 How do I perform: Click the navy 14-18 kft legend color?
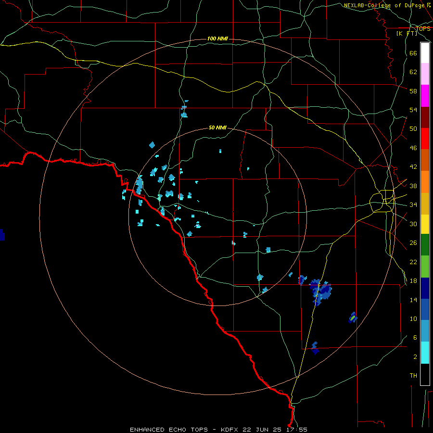tap(425, 288)
